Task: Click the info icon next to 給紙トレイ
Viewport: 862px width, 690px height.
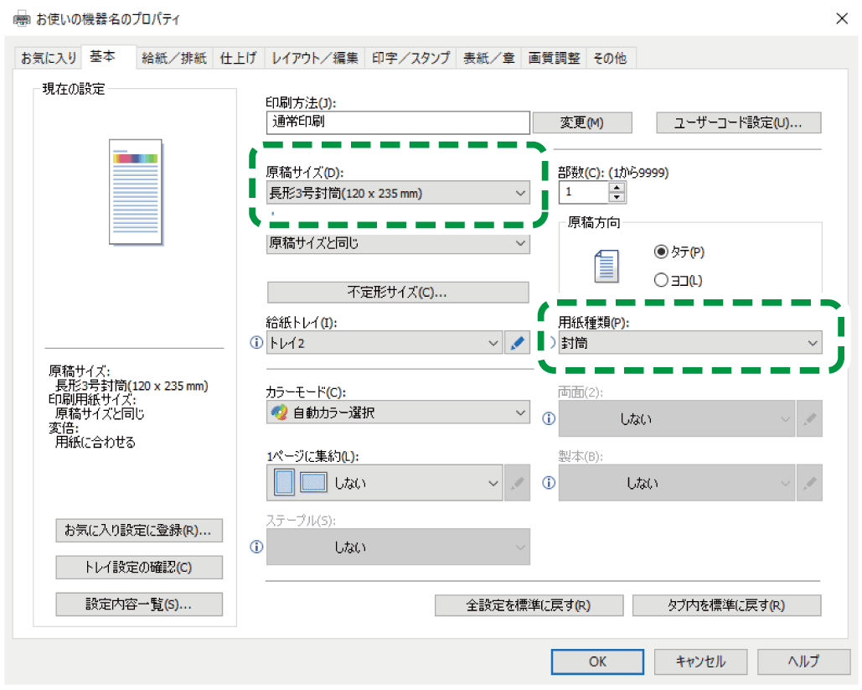Action: click(257, 343)
